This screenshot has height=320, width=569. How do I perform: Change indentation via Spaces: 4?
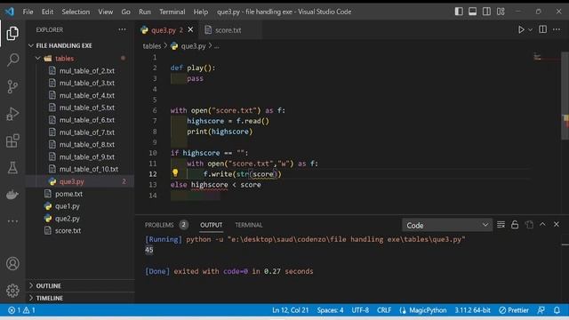(x=330, y=310)
